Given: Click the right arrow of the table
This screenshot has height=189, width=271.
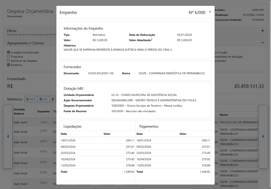Looking at the screenshot, I should click(x=263, y=137).
